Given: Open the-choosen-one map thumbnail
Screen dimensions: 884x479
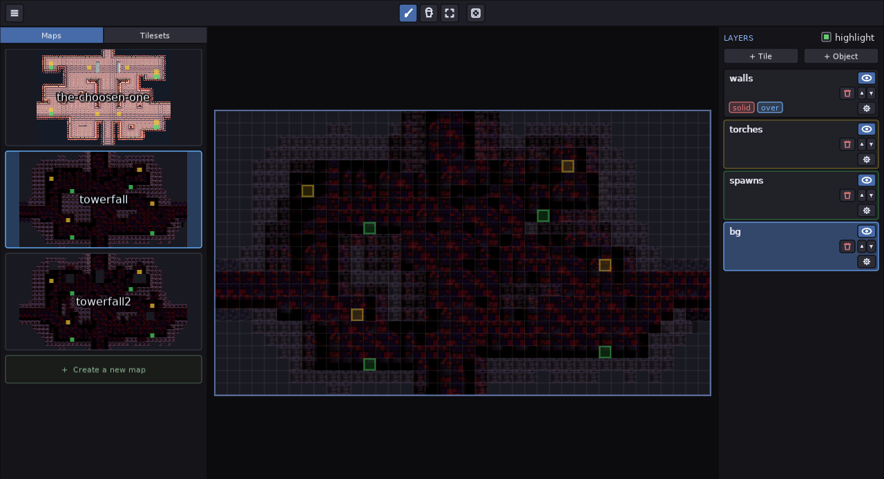Looking at the screenshot, I should 104,97.
